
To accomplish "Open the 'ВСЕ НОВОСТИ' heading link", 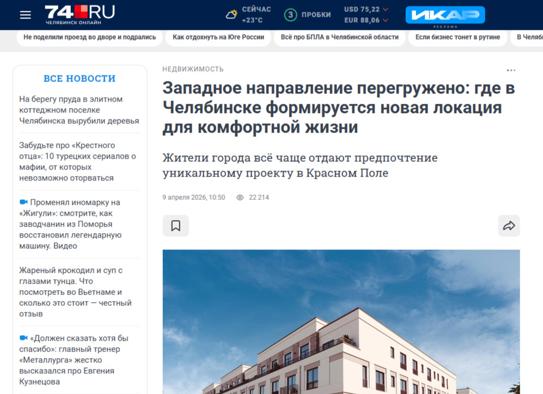I will (x=80, y=78).
